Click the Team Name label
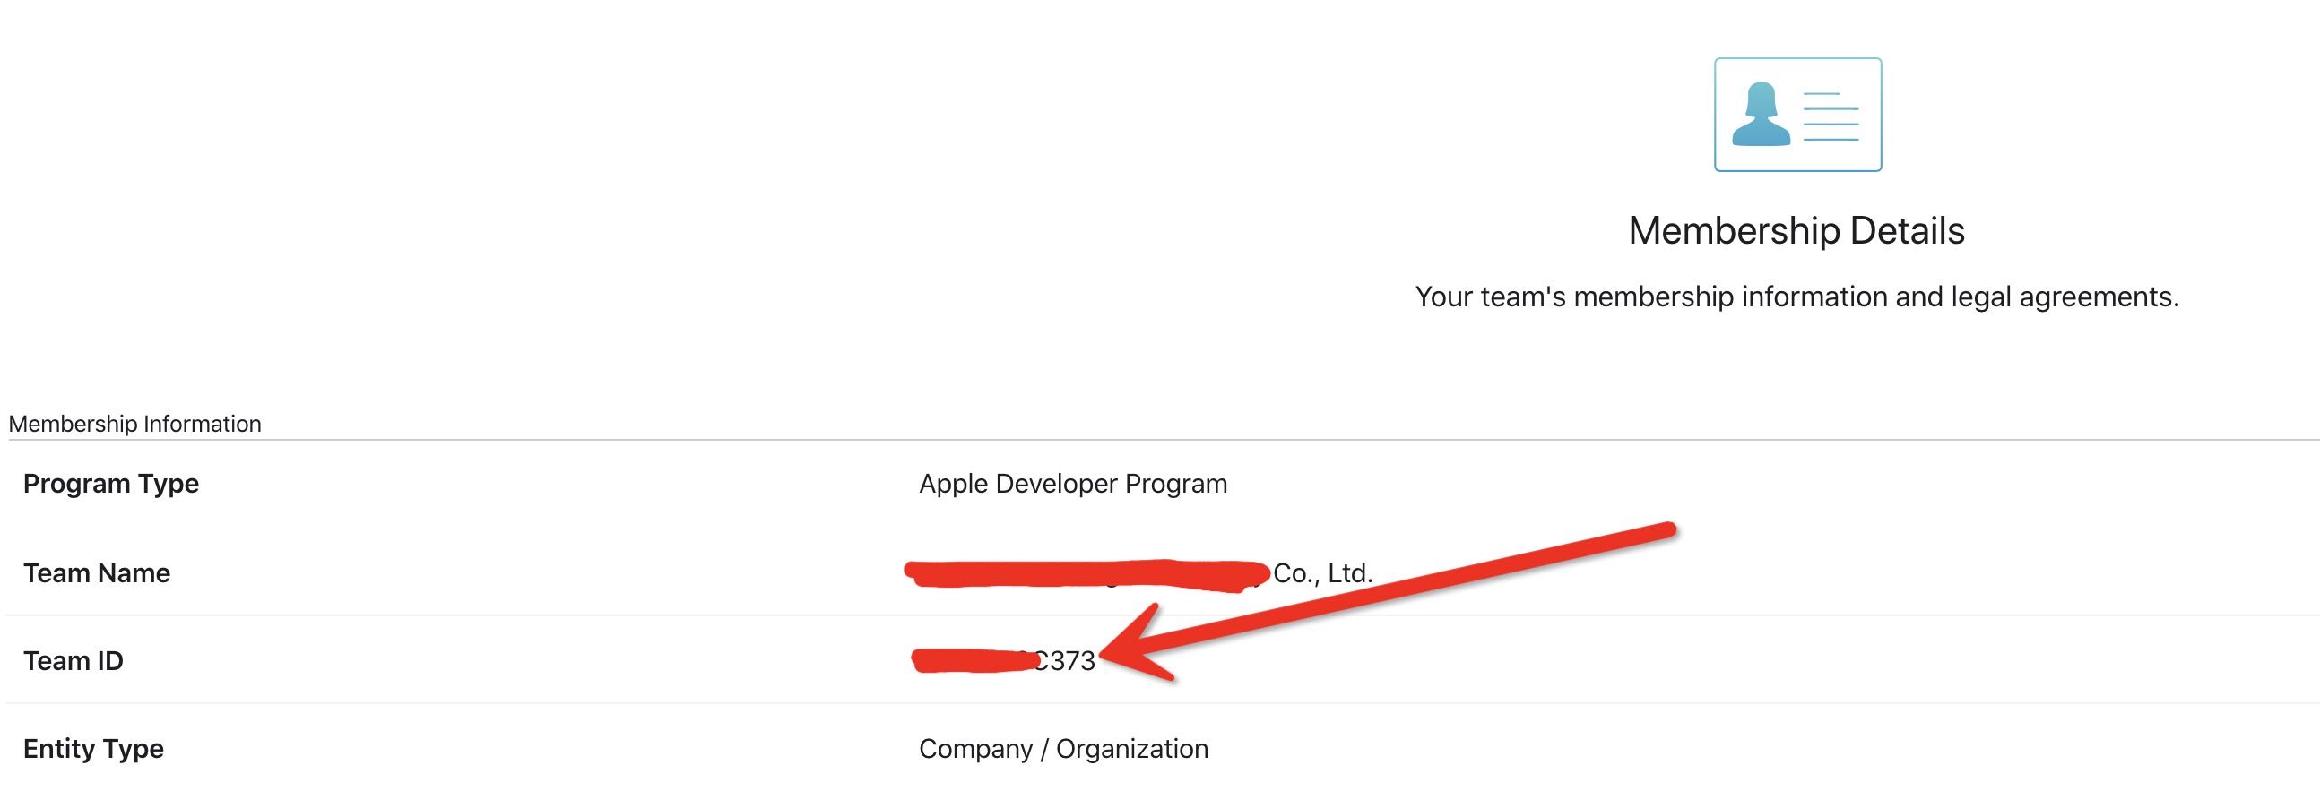 point(96,573)
